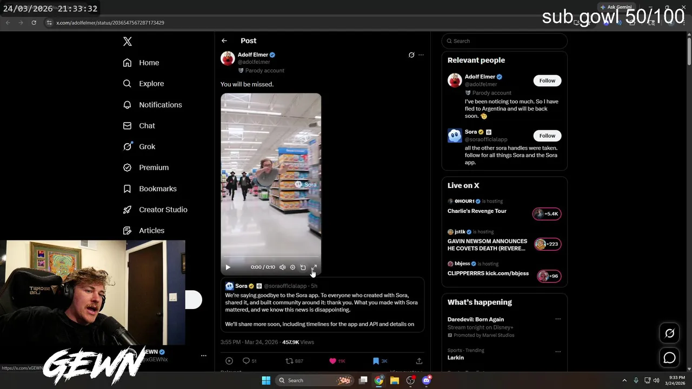Play the video with the play button

228,267
